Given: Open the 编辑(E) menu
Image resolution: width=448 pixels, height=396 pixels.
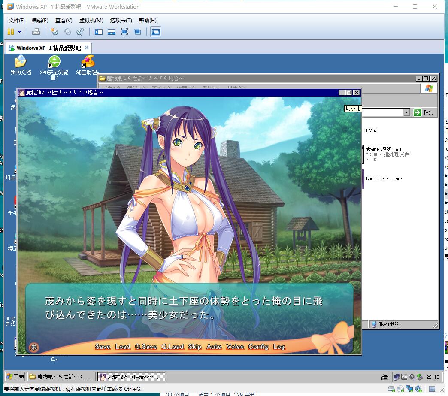Looking at the screenshot, I should (40, 21).
